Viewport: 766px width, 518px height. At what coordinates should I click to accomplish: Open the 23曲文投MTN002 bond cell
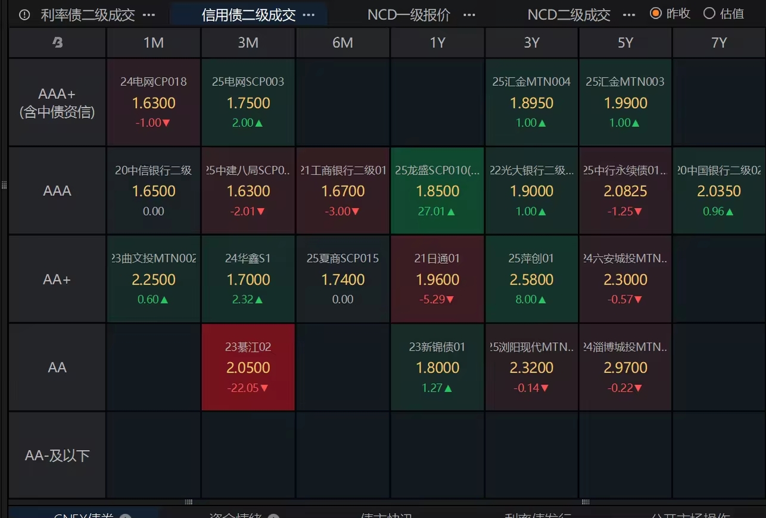[154, 279]
